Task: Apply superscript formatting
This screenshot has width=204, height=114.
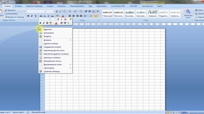Action: pyautogui.click(x=48, y=16)
